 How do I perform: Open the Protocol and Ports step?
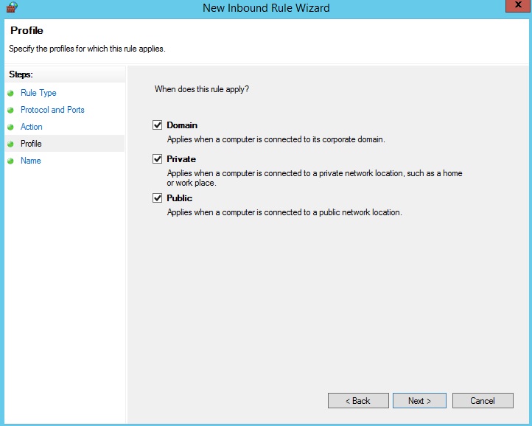52,110
